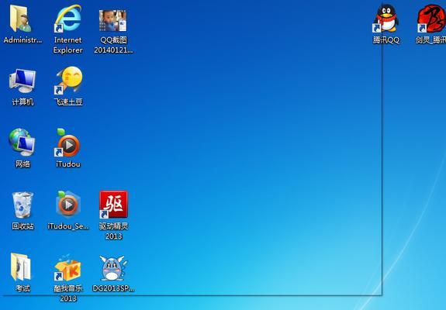Select the 计算机 computer icon

click(22, 81)
